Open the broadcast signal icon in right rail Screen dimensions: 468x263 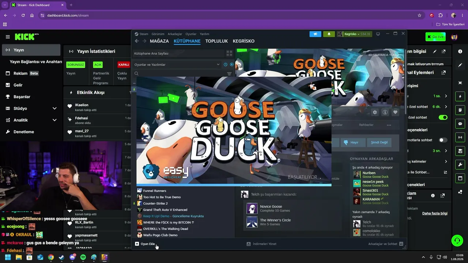pyautogui.click(x=460, y=137)
